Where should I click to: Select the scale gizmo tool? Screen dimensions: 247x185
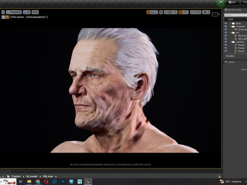point(156,12)
